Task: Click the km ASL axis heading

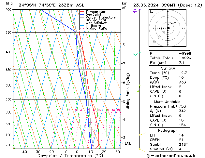Action: 125,6
